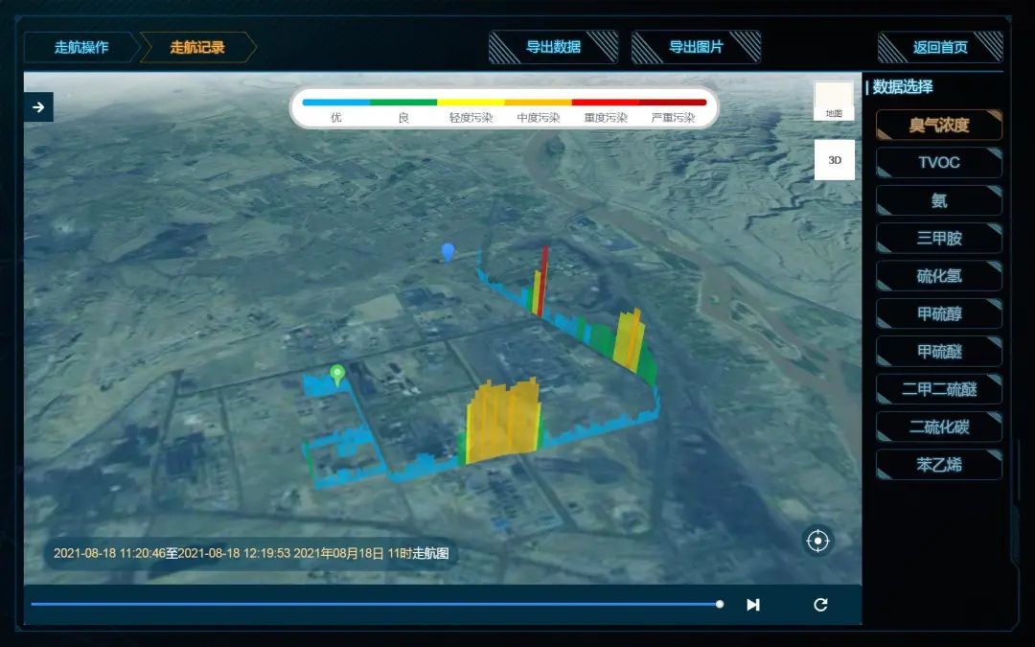Click the blue map location pin
Viewport: 1035px width, 647px height.
click(448, 251)
